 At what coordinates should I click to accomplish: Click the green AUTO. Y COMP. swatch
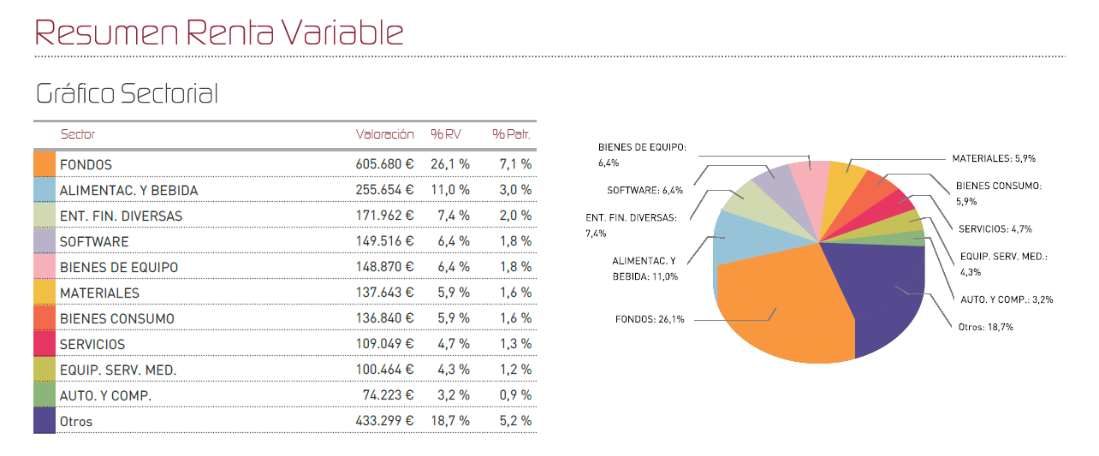coord(45,395)
